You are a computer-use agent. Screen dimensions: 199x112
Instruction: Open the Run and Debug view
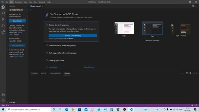pyautogui.click(x=3, y=26)
